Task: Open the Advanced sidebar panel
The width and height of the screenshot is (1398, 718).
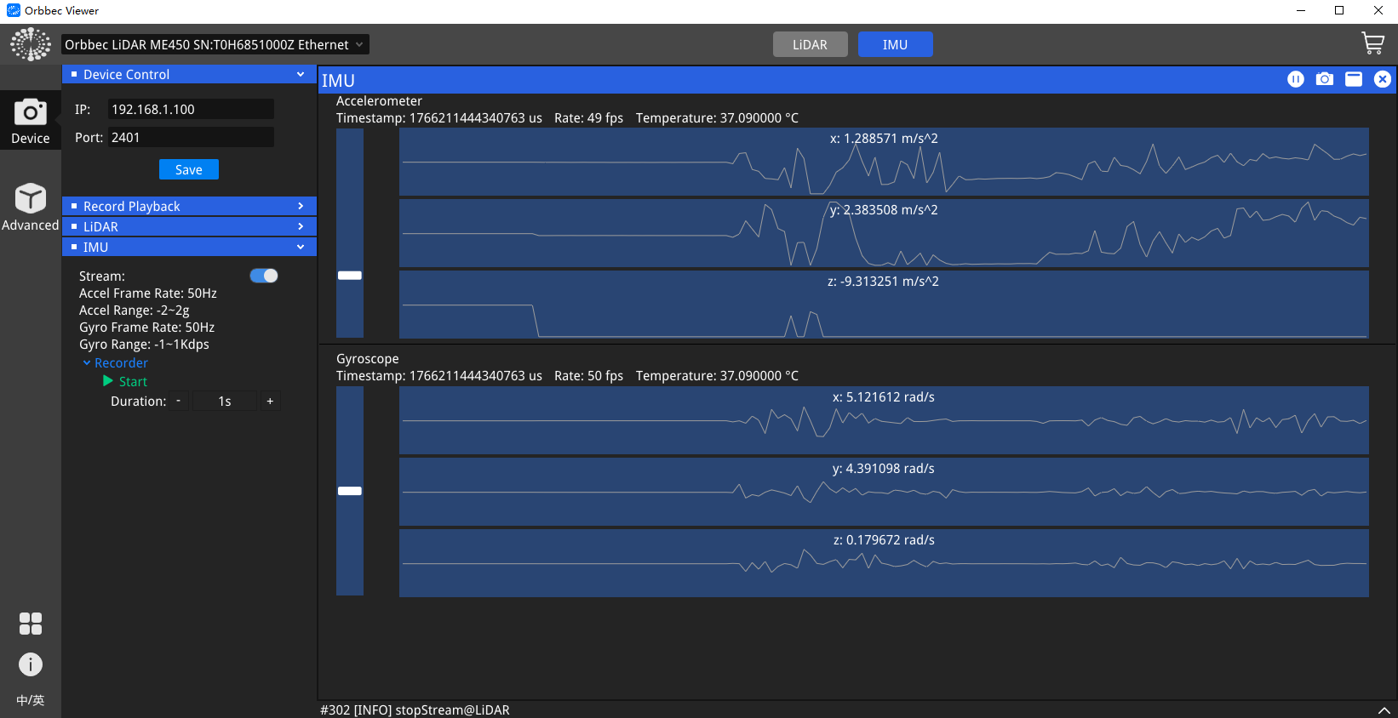Action: pyautogui.click(x=31, y=207)
